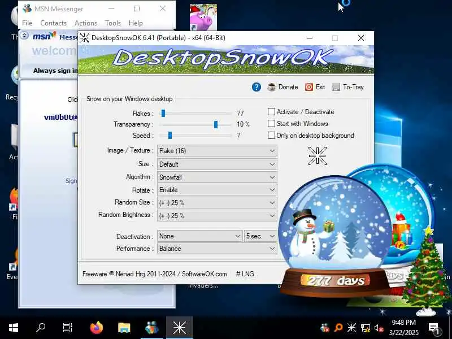Click the Speed slider handle
452x339 pixels.
click(170, 135)
